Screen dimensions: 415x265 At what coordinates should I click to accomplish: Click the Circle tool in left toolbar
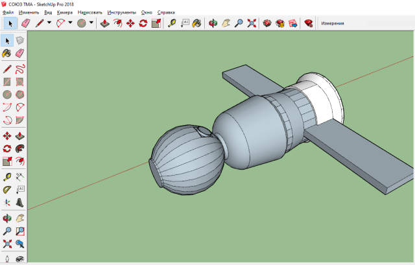pos(7,95)
